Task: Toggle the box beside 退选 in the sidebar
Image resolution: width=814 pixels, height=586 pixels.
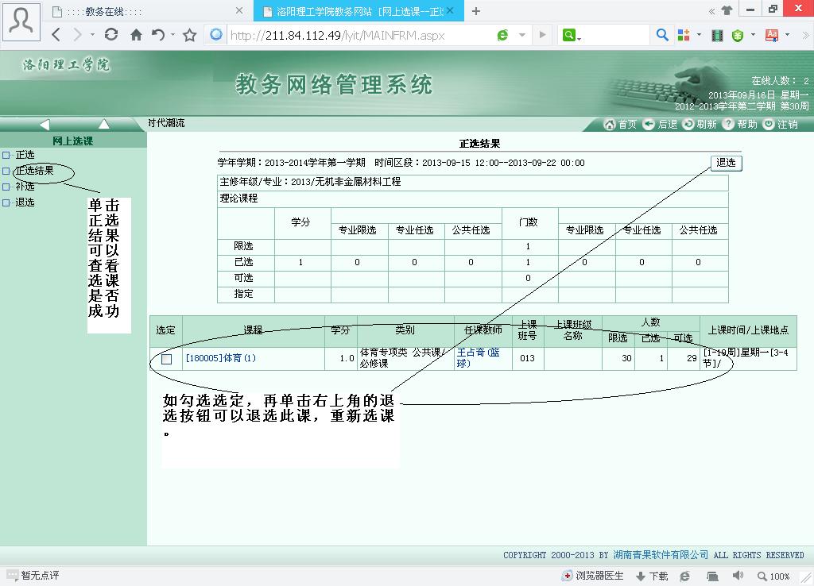Action: pos(6,202)
